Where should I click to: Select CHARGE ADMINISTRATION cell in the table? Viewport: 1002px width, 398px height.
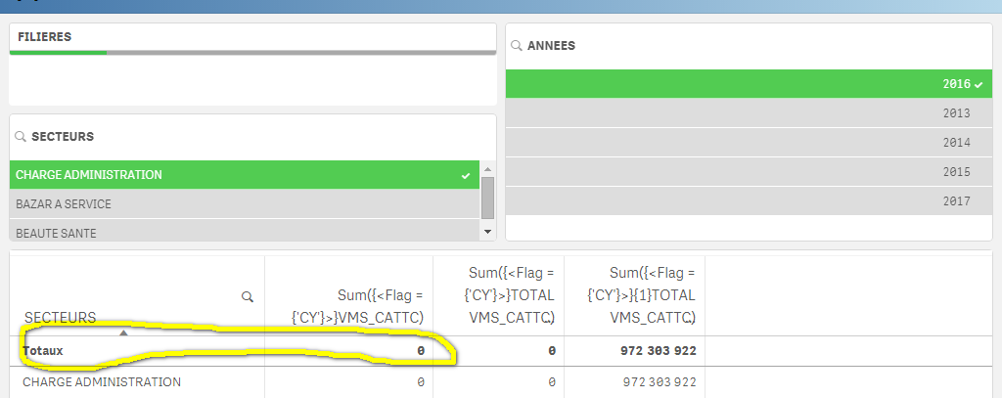coord(102,382)
